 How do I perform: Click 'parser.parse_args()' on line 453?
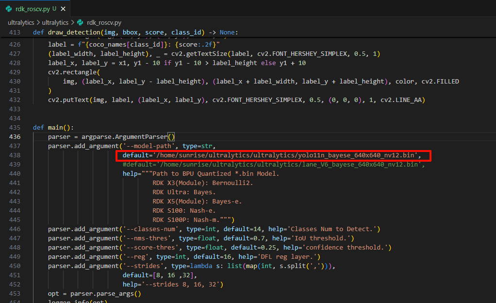106,294
